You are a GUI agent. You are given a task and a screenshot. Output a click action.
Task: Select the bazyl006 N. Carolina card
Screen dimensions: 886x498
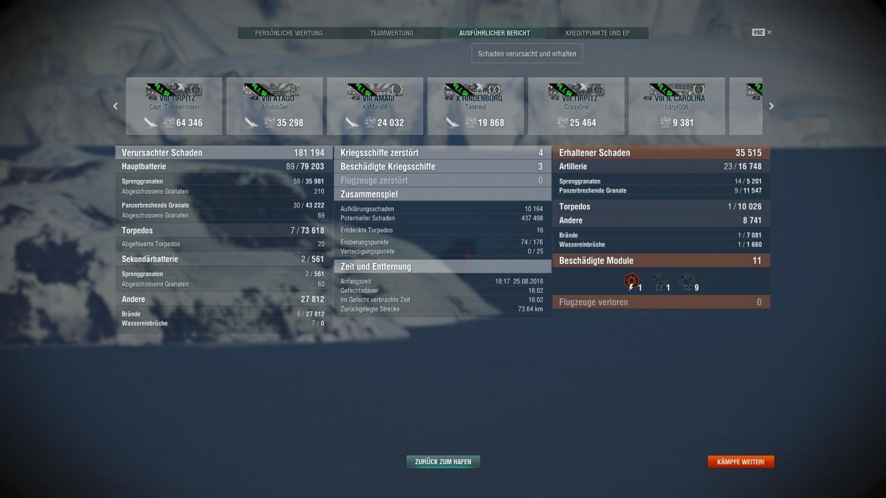point(677,106)
